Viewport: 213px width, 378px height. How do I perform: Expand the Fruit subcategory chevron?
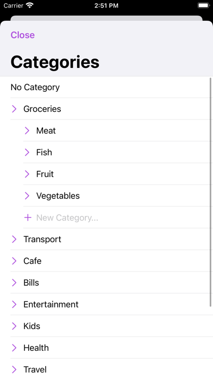tap(27, 174)
